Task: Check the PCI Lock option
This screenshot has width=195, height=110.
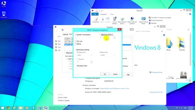Action: (x=76, y=41)
